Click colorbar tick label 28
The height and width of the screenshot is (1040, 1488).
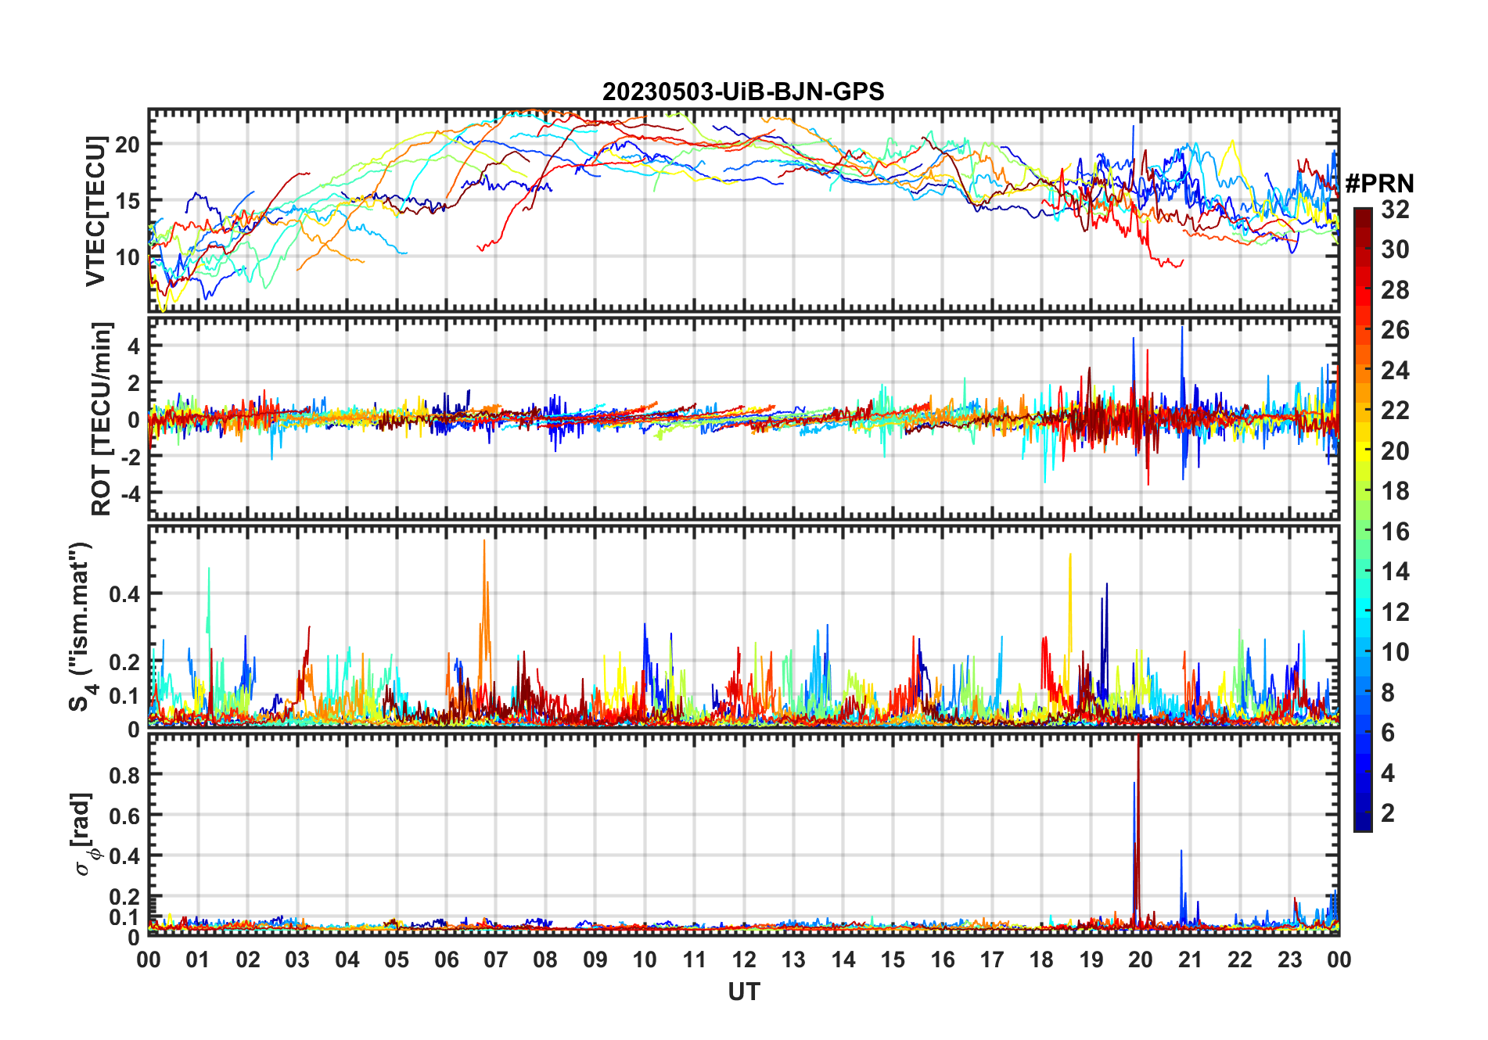tap(1395, 290)
